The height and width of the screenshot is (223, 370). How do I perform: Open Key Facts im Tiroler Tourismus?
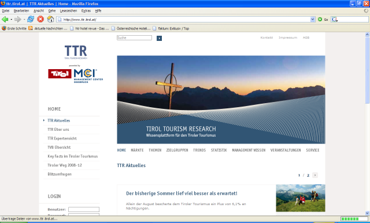tap(73, 156)
